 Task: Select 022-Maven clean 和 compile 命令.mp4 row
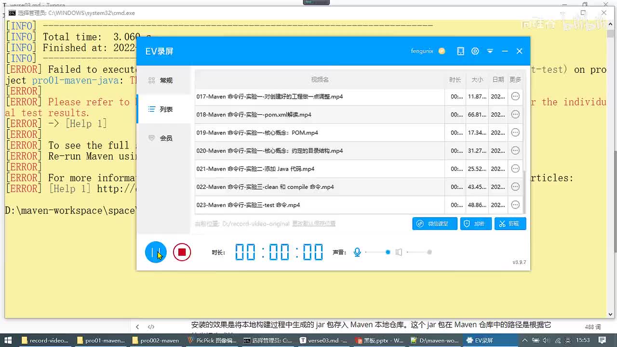point(359,187)
